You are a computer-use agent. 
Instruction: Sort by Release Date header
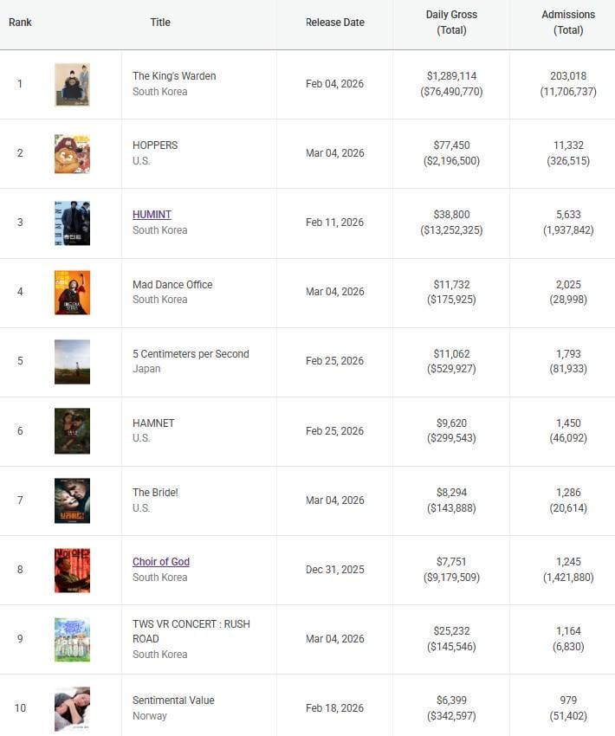(335, 23)
